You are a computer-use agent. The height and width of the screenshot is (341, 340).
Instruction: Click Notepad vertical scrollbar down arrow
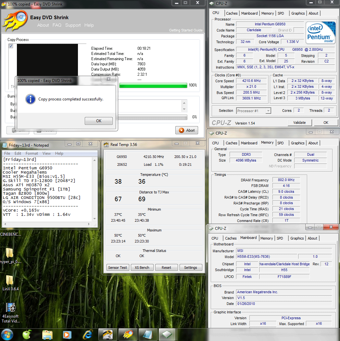pos(94,218)
